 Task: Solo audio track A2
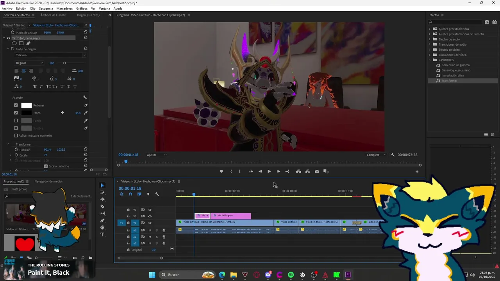point(157,237)
